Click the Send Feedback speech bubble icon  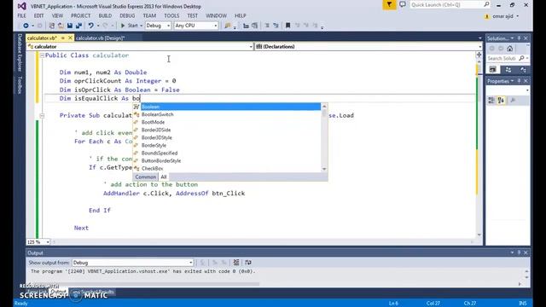[402, 5]
